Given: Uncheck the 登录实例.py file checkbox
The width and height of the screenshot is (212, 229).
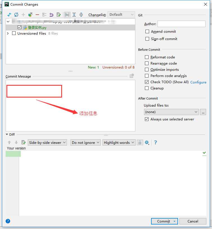Looking at the screenshot, I should 19,27.
